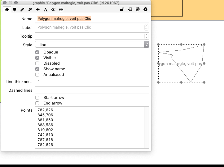Open the text formatting 'A' tab
The width and height of the screenshot is (224, 167).
[x=46, y=10]
